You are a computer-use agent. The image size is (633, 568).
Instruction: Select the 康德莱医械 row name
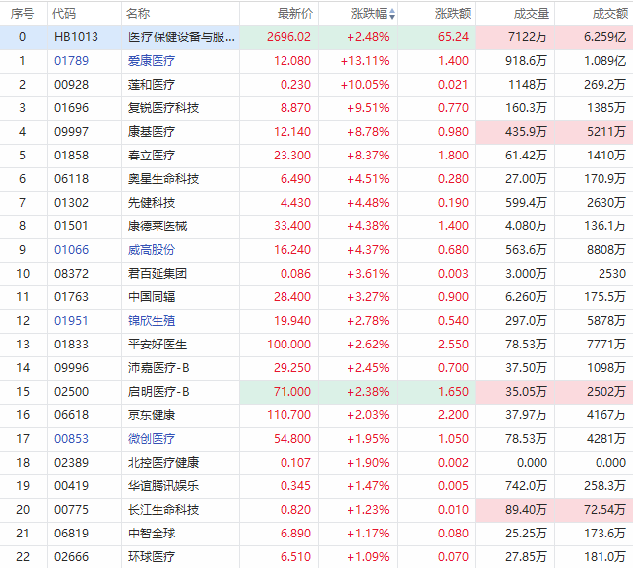[x=158, y=226]
